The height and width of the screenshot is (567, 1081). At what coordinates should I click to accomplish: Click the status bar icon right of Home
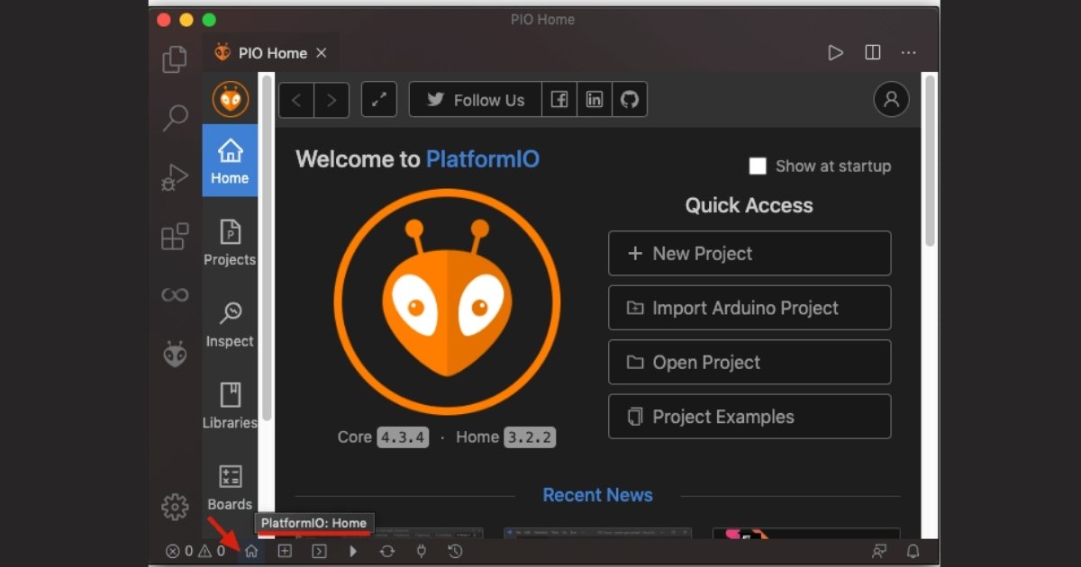pos(285,551)
